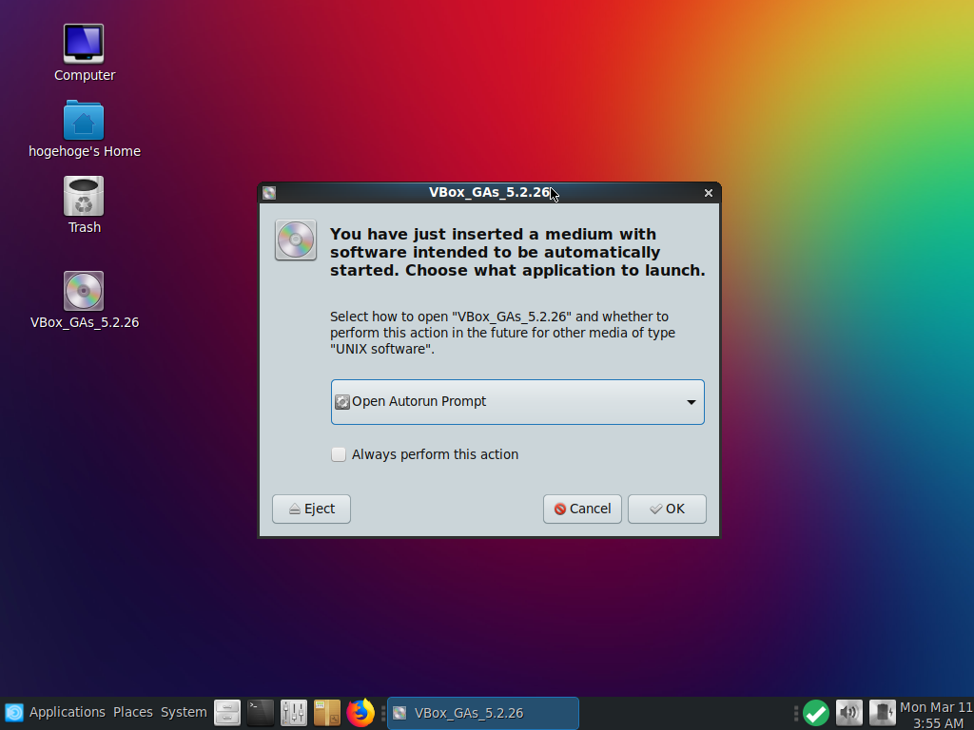
Task: Open the volume speaker tray icon
Action: click(x=849, y=713)
